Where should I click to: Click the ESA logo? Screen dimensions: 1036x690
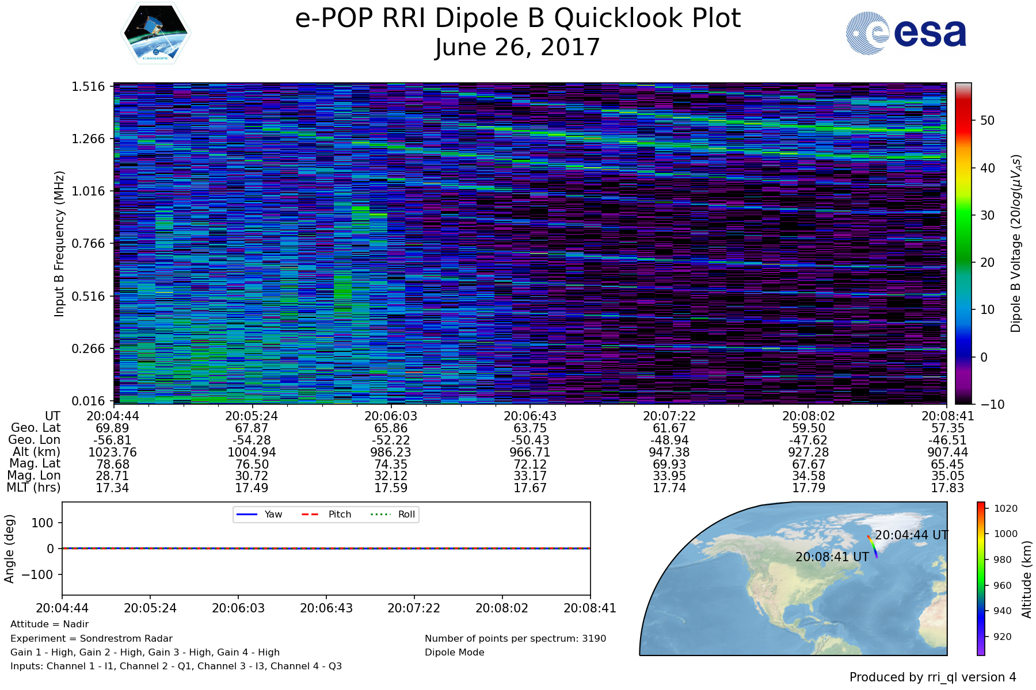tap(906, 34)
